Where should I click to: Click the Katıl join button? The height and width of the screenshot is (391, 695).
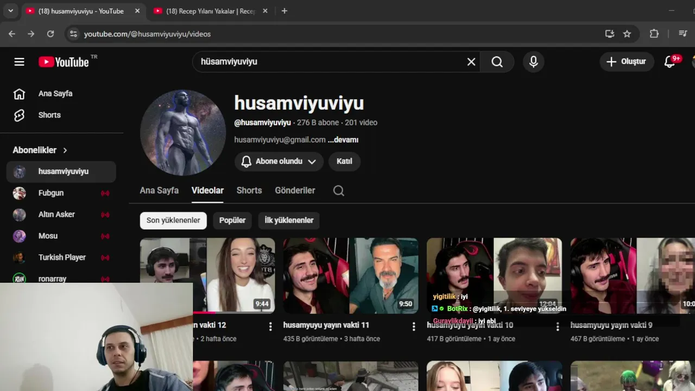coord(344,161)
